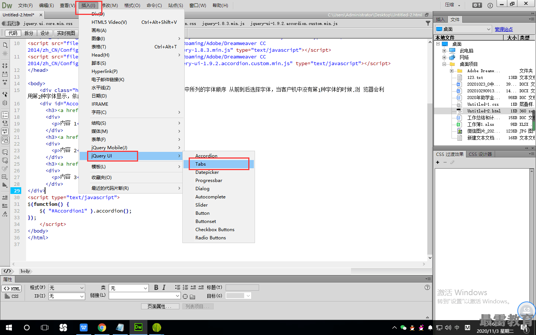Collapse 桌面项目 tree node
This screenshot has width=536, height=335.
pyautogui.click(x=444, y=64)
